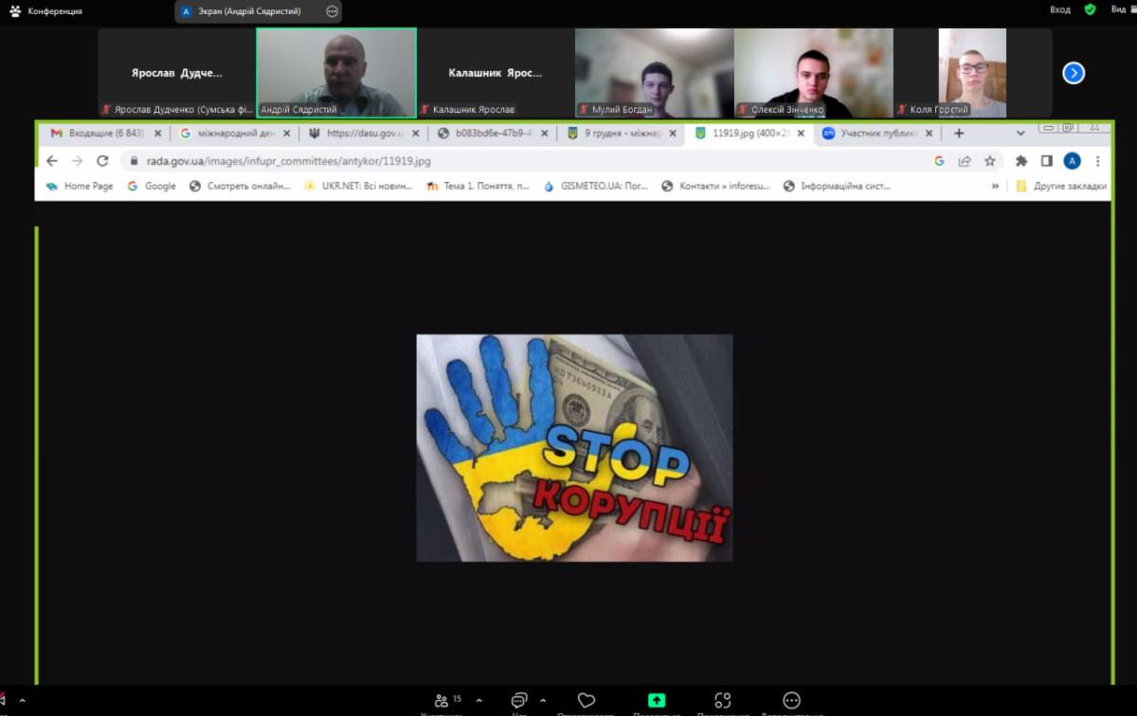Click the Конференция window icon
The width and height of the screenshot is (1137, 716).
[15, 11]
